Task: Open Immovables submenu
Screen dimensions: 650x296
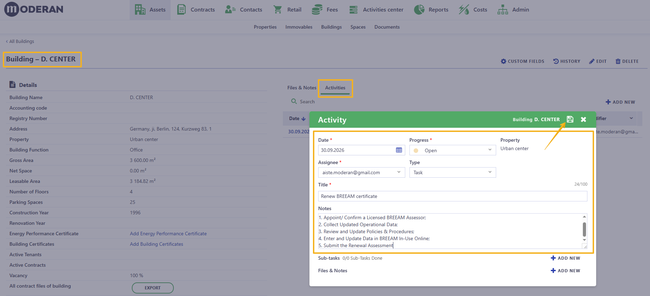Action: pyautogui.click(x=299, y=27)
